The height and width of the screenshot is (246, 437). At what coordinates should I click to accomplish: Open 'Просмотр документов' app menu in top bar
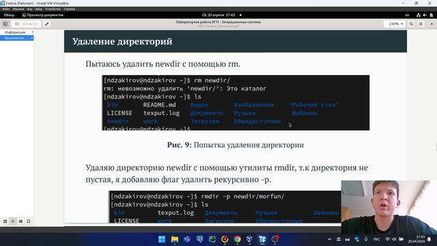[42, 15]
